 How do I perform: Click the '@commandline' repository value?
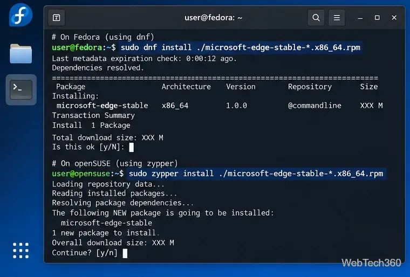coord(315,105)
